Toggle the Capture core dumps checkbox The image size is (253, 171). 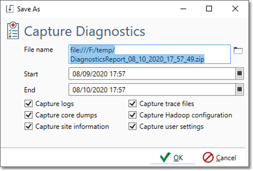pos(28,115)
